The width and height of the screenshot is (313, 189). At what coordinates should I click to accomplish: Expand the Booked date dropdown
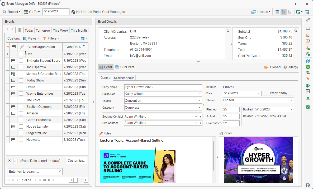[x=291, y=109]
